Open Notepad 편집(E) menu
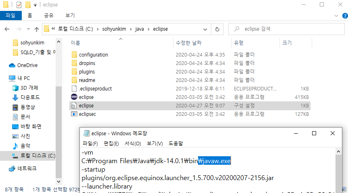Viewport: 348px width, 193px height. coord(111,143)
